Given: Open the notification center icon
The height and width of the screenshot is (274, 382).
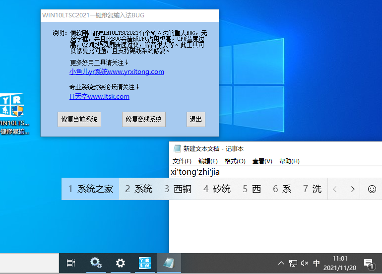Looking at the screenshot, I should click(369, 264).
